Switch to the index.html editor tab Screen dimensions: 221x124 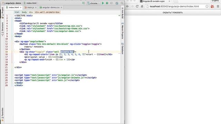coord(14,7)
